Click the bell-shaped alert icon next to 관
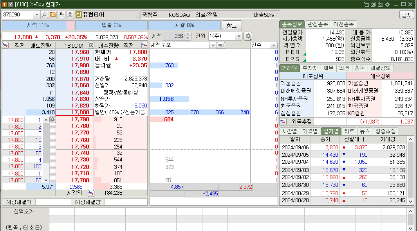The height and width of the screenshot is (231, 417). click(x=70, y=14)
